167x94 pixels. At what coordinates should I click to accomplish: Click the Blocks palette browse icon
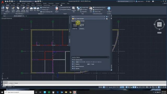pyautogui.click(x=107, y=19)
